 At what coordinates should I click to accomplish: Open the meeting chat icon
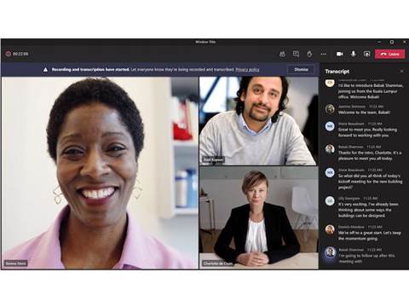[x=296, y=54]
